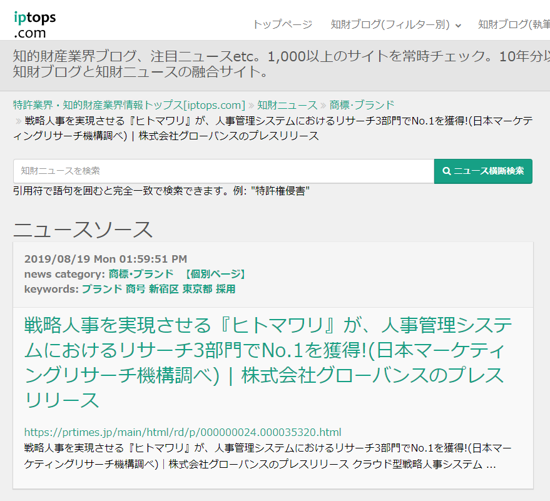Click the magnifier icon in search button
Image resolution: width=550 pixels, height=501 pixels.
(x=447, y=171)
